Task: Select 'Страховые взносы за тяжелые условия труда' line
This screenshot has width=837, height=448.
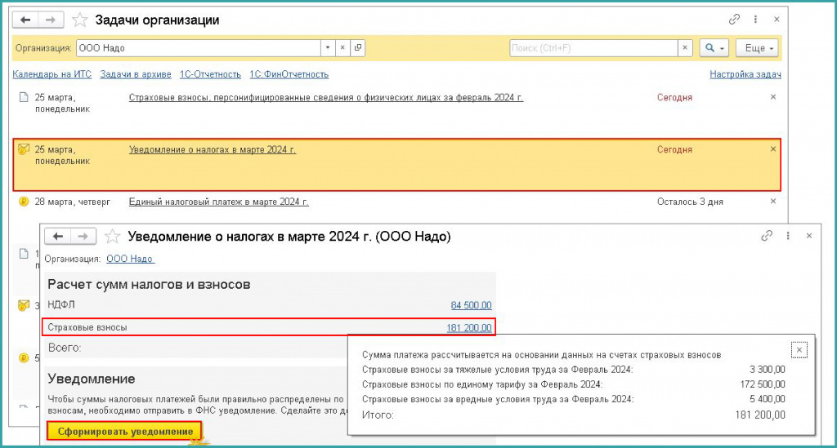Action: pos(498,370)
